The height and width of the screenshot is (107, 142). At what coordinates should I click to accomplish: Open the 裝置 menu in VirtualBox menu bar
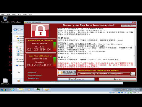(x=25, y=14)
